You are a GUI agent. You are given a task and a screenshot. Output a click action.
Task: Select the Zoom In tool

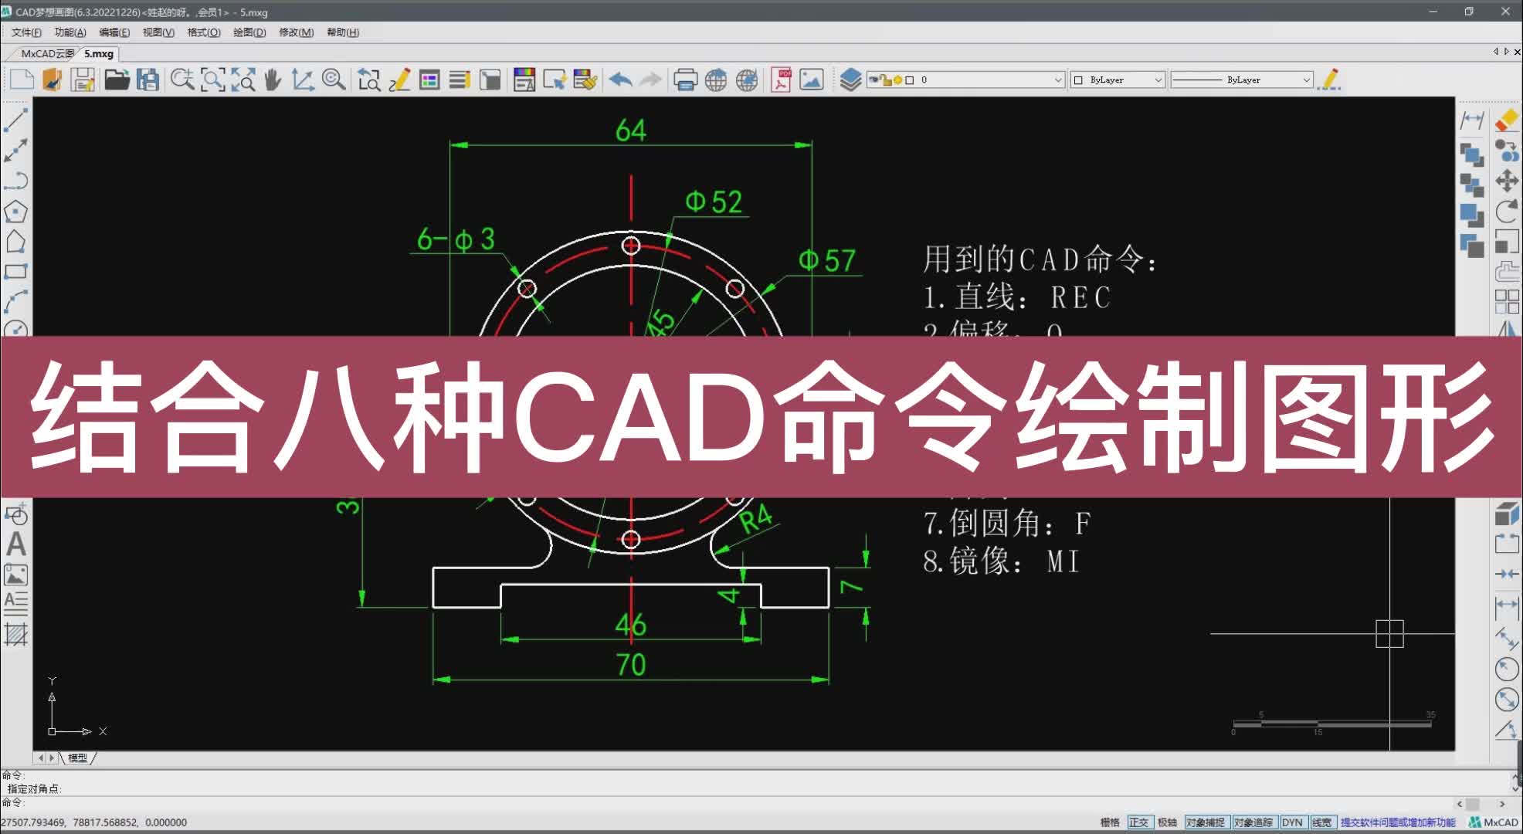(x=181, y=81)
